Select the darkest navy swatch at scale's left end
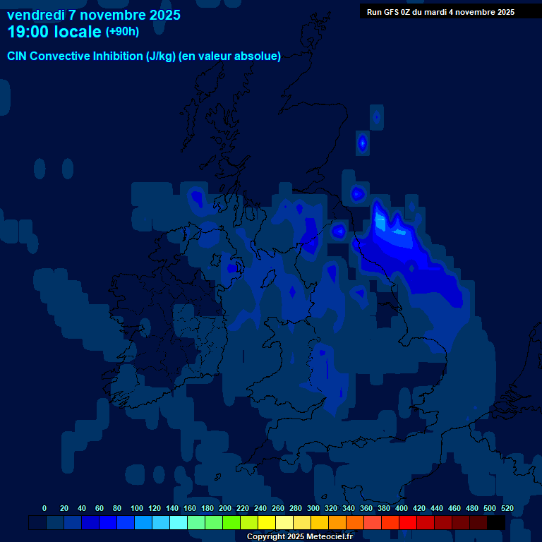Image resolution: width=542 pixels, height=542 pixels. click(37, 522)
